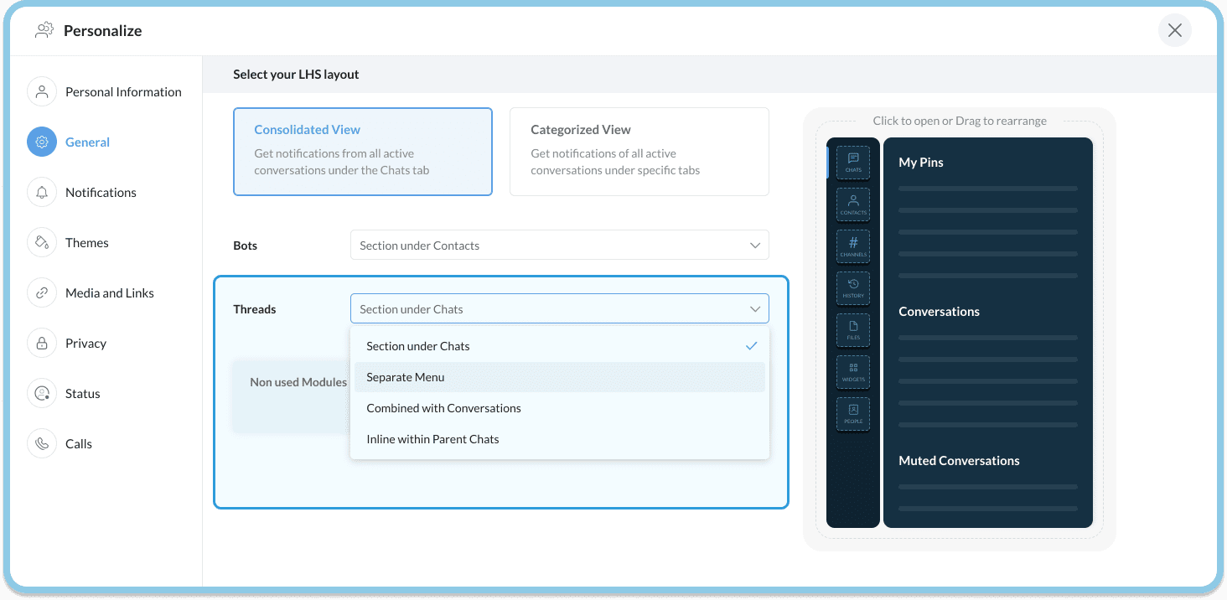Select the Widgets module icon in preview
Screen dimensions: 1227x600
pyautogui.click(x=853, y=371)
